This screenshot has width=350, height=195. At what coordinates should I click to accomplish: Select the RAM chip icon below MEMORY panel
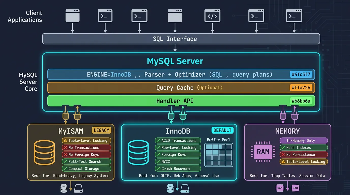pyautogui.click(x=280, y=188)
